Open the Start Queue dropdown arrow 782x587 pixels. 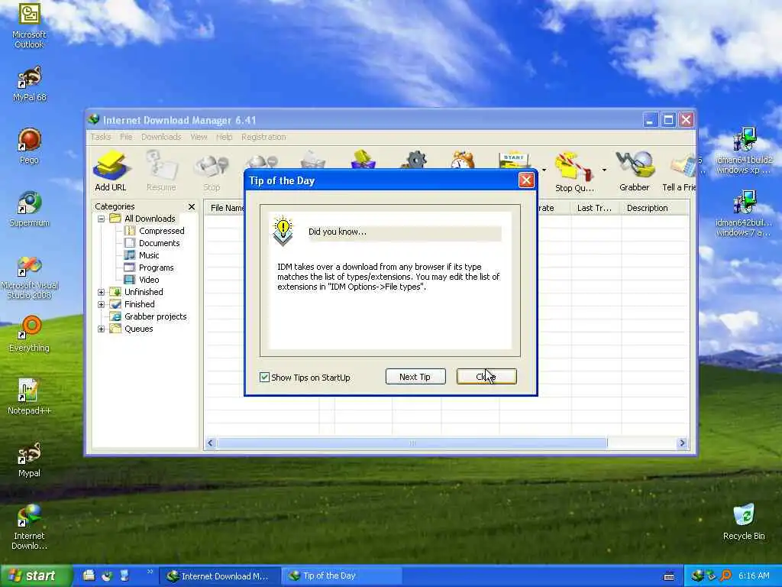pyautogui.click(x=544, y=170)
